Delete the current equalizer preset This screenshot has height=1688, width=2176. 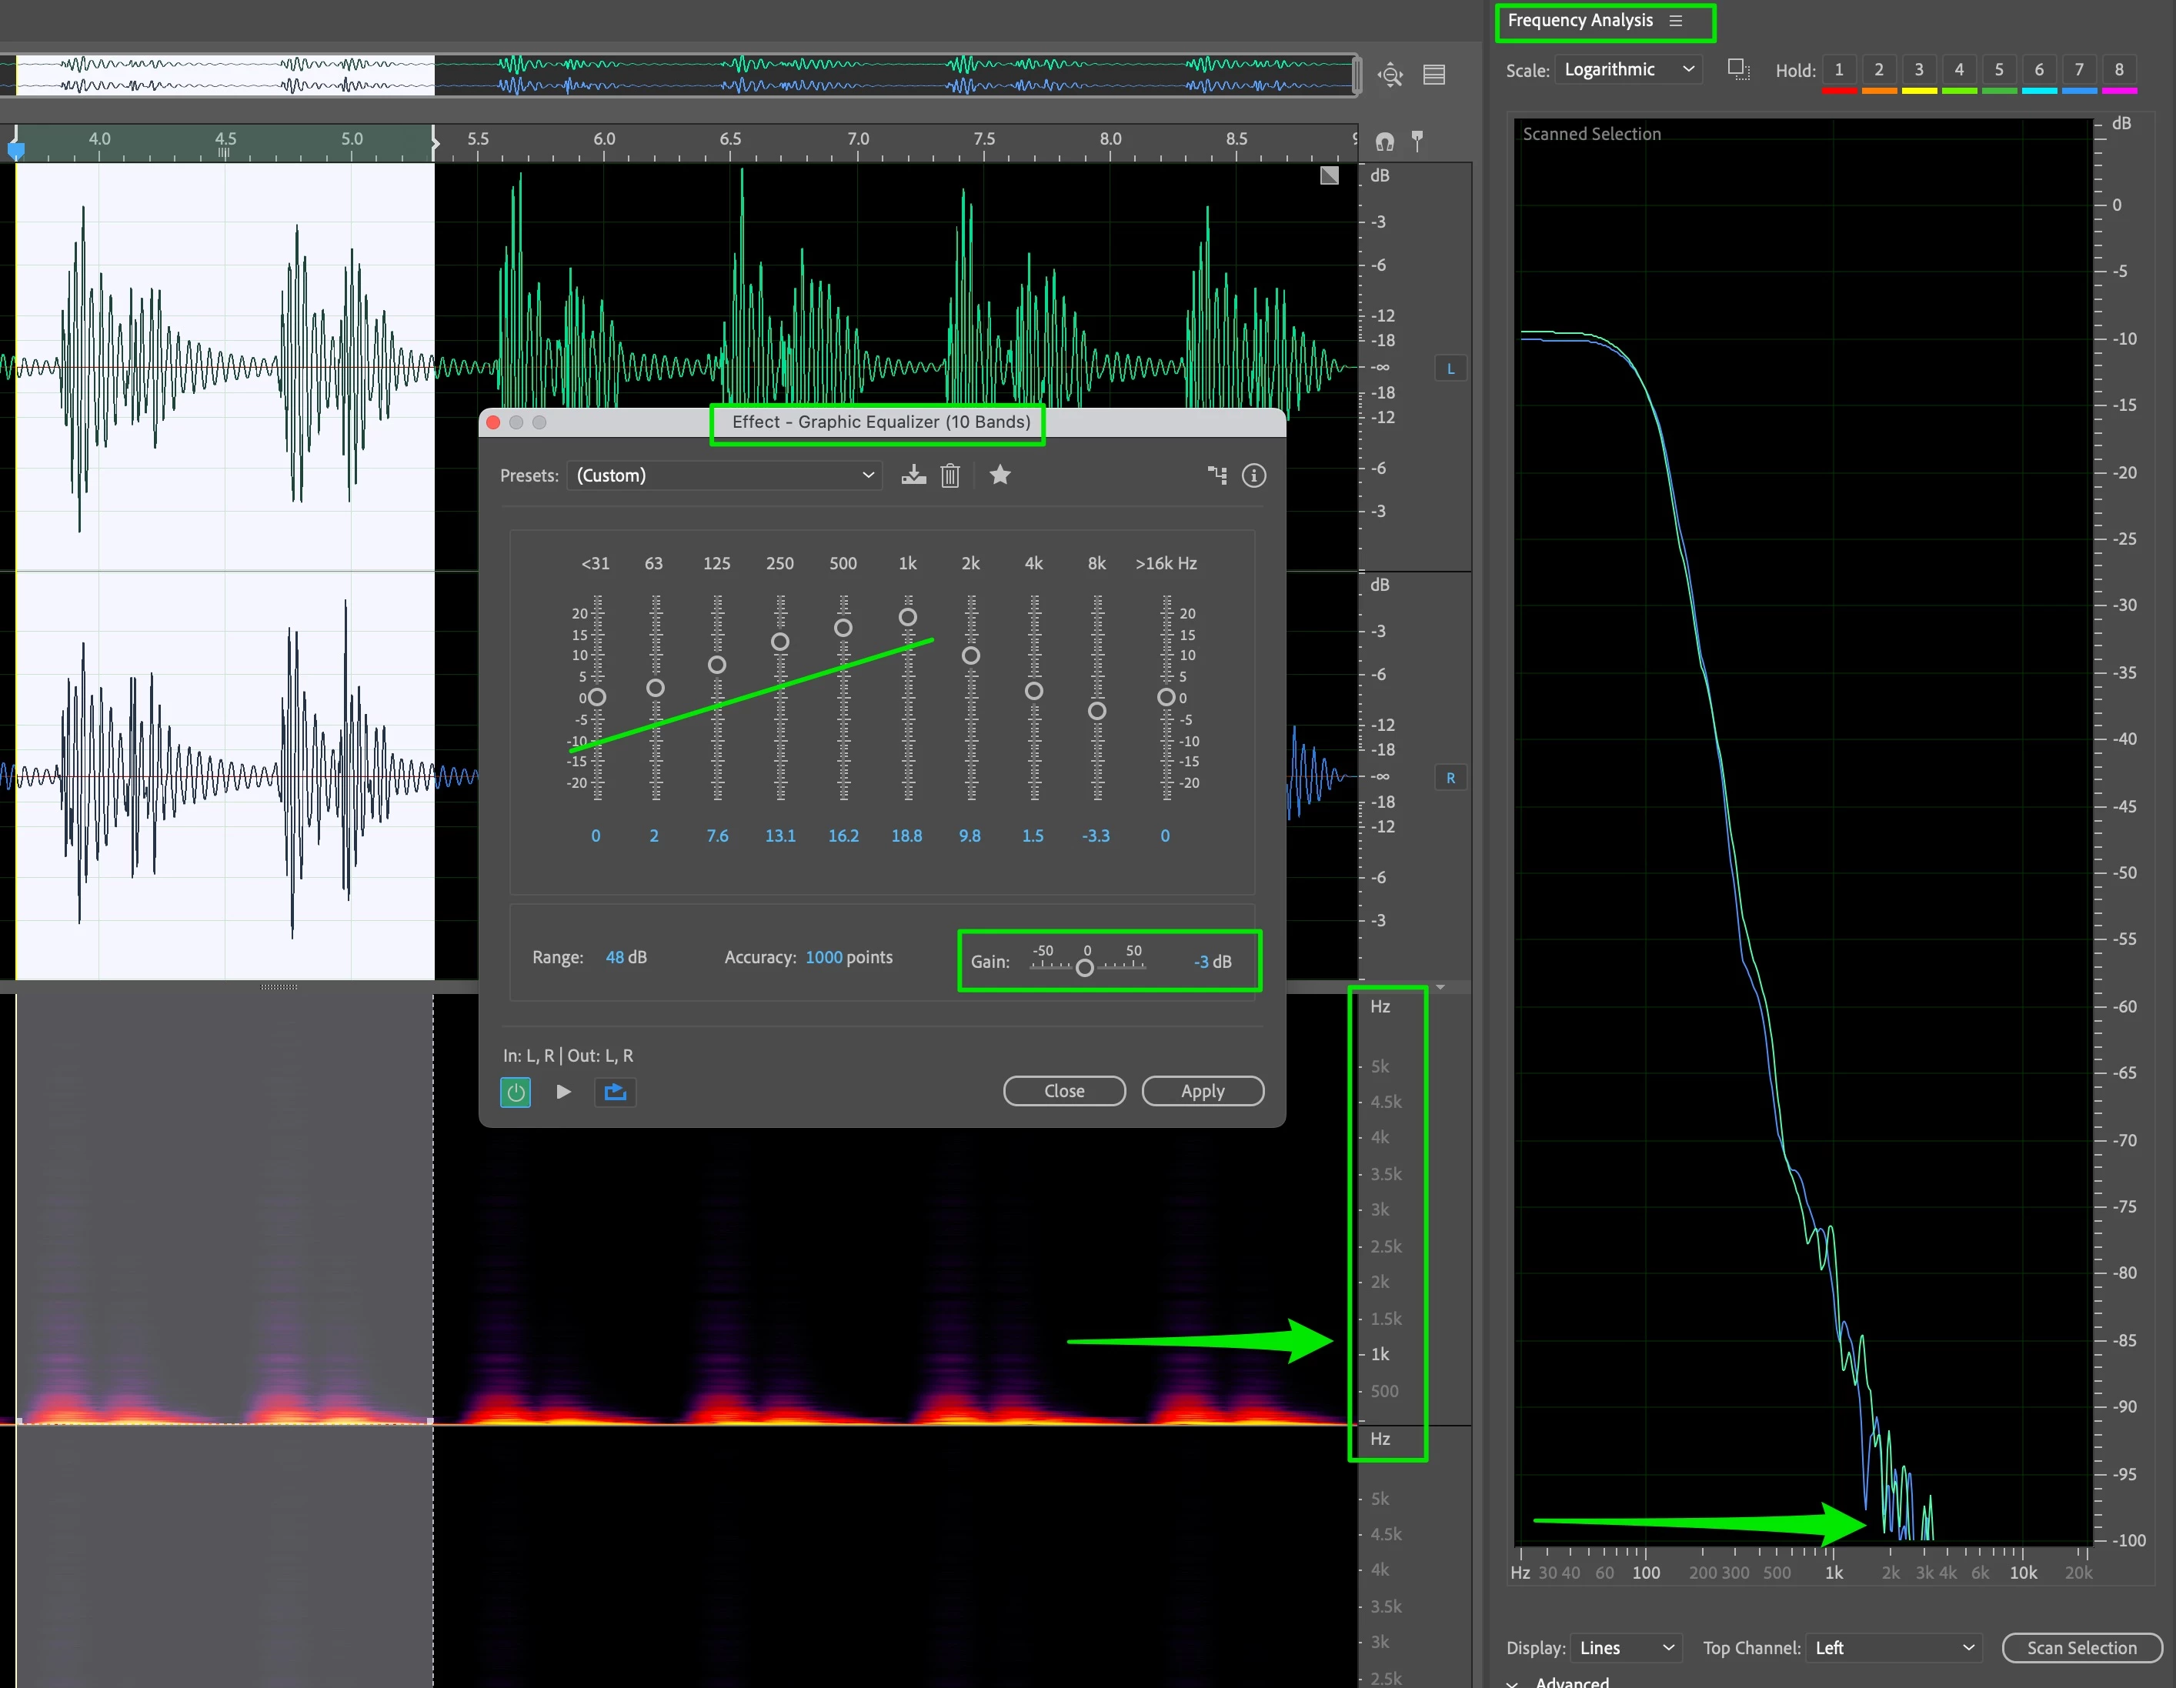pyautogui.click(x=949, y=475)
